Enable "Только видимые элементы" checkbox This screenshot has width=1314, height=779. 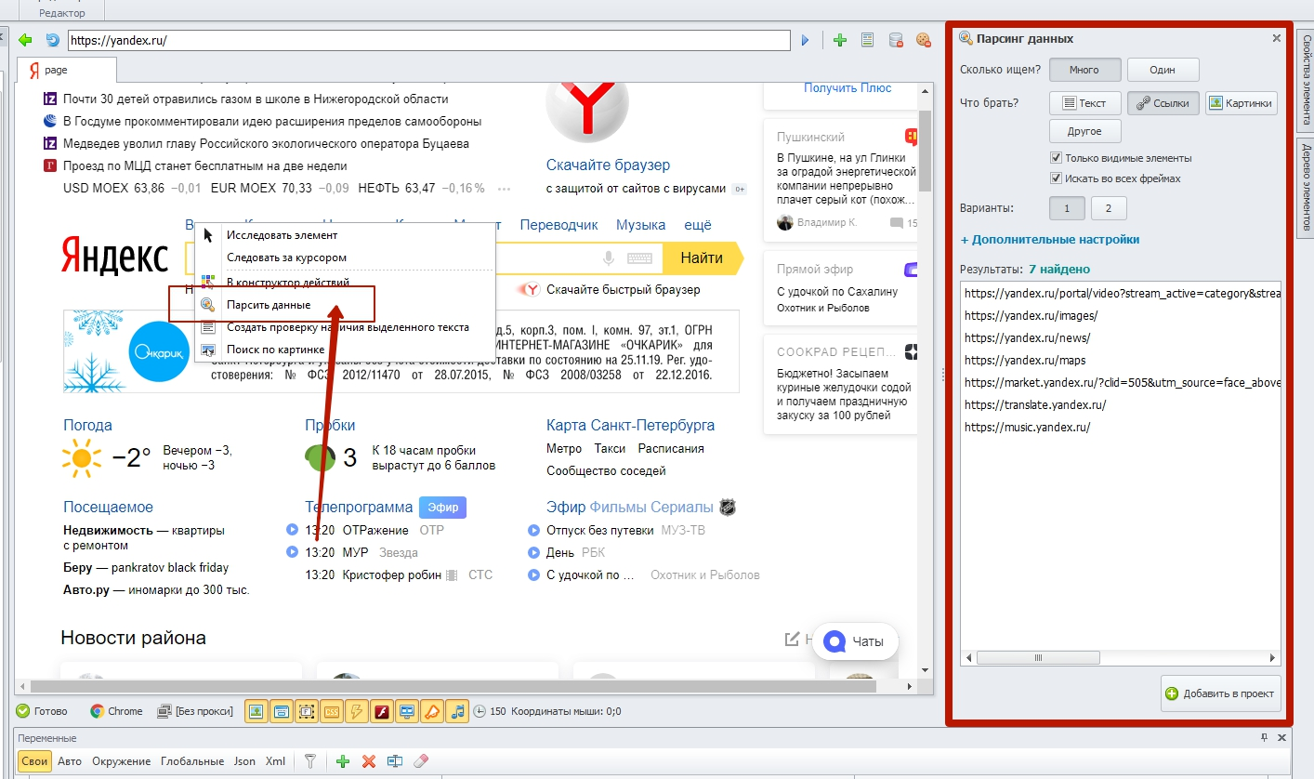click(x=1057, y=158)
